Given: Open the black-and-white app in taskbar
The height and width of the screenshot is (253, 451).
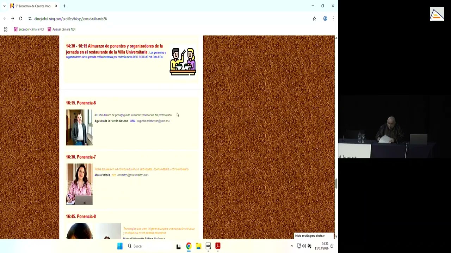Looking at the screenshot, I should pyautogui.click(x=179, y=246).
